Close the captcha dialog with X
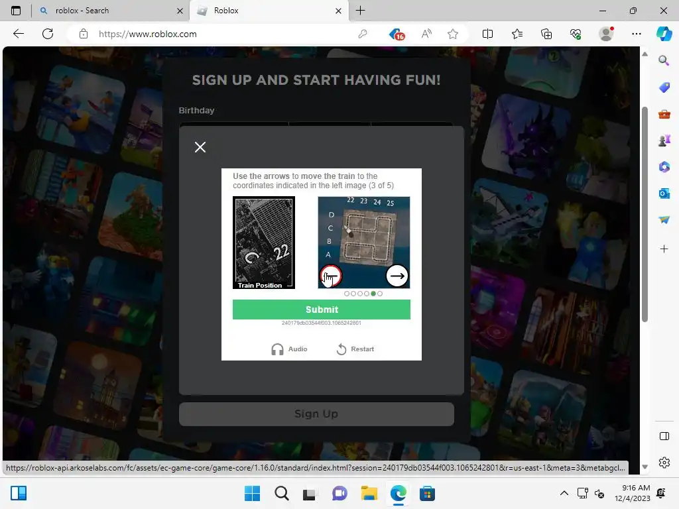This screenshot has height=509, width=679. (200, 147)
